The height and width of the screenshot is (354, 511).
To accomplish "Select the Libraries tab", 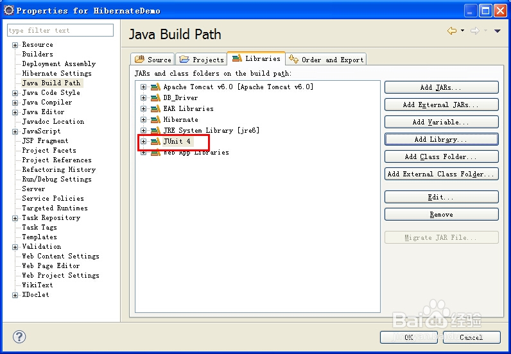I will tap(256, 58).
